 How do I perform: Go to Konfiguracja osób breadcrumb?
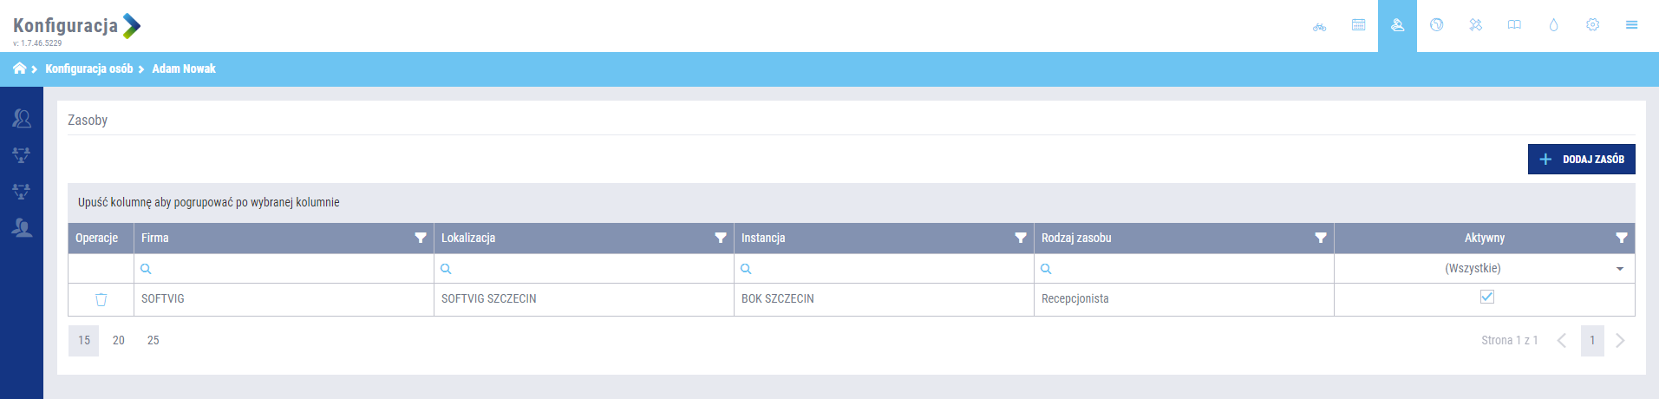(88, 69)
